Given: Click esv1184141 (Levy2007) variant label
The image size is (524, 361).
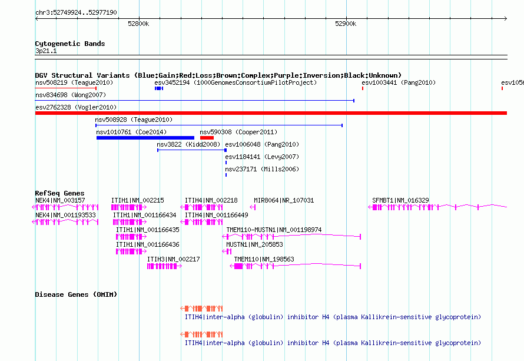Looking at the screenshot, I should [262, 157].
